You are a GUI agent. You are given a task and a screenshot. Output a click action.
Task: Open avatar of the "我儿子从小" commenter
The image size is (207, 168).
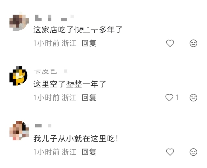point(19,130)
